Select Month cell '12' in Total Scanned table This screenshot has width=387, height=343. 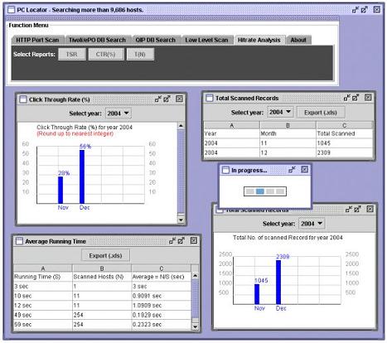(288, 152)
